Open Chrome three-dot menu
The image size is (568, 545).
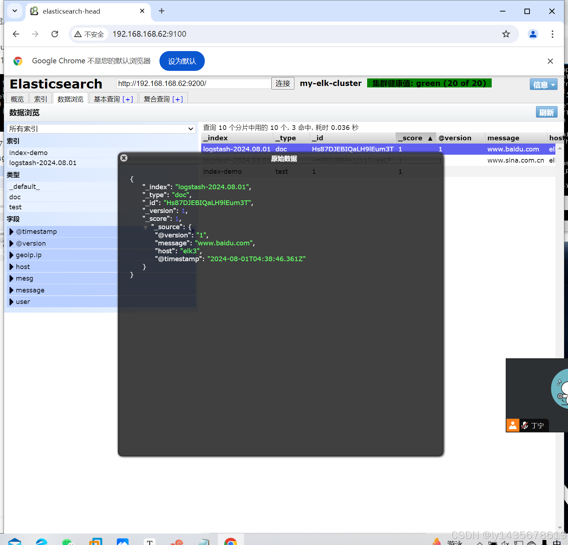(552, 34)
